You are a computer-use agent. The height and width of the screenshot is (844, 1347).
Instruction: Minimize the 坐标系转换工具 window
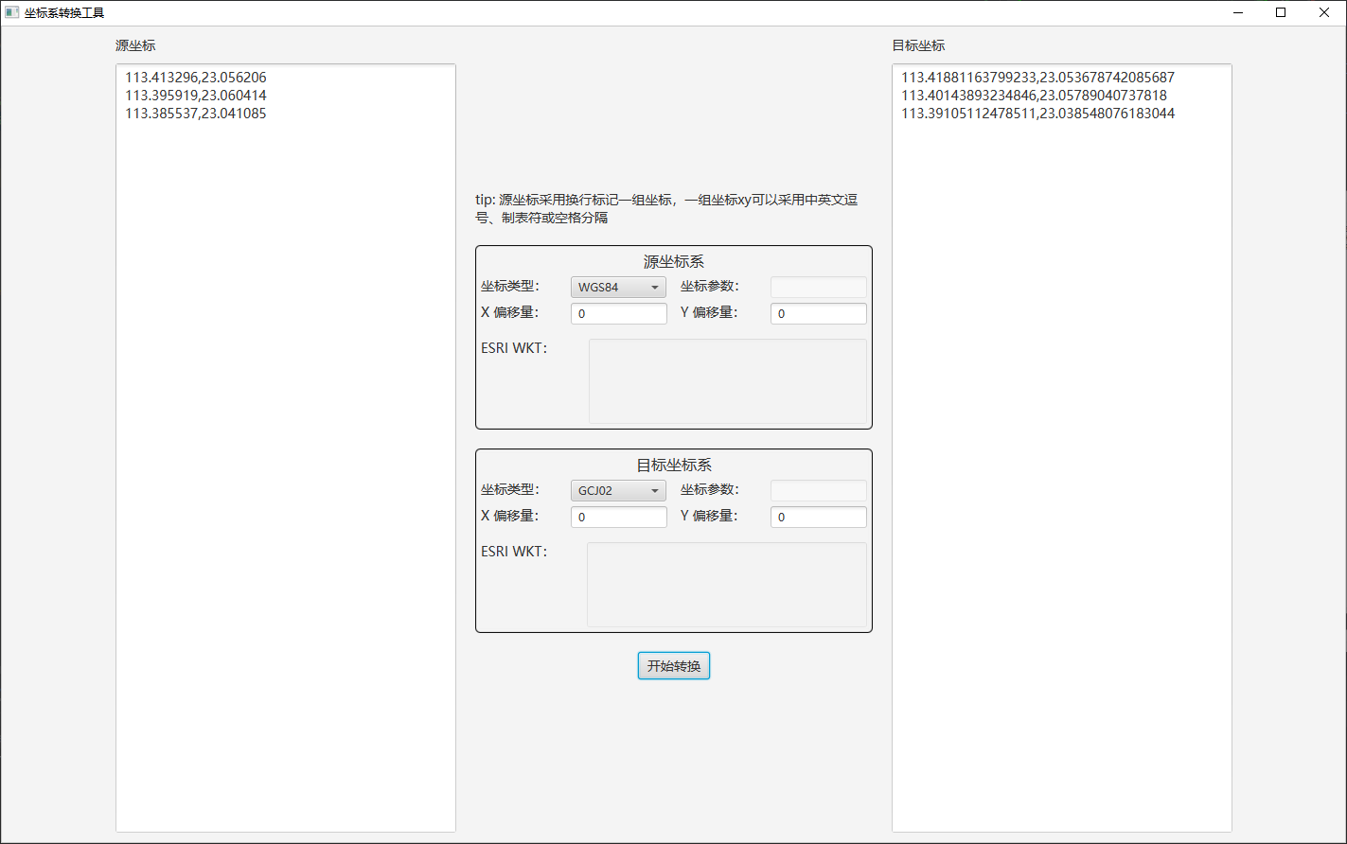(x=1237, y=12)
